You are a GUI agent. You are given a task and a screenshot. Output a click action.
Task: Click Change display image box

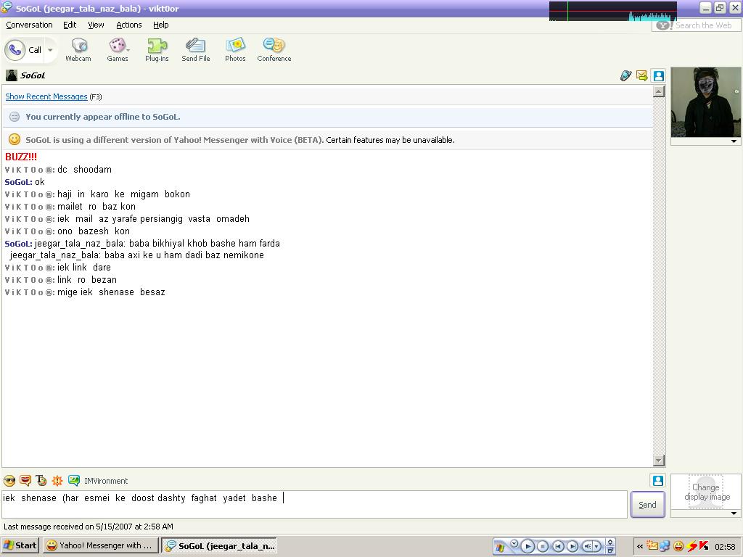point(706,492)
